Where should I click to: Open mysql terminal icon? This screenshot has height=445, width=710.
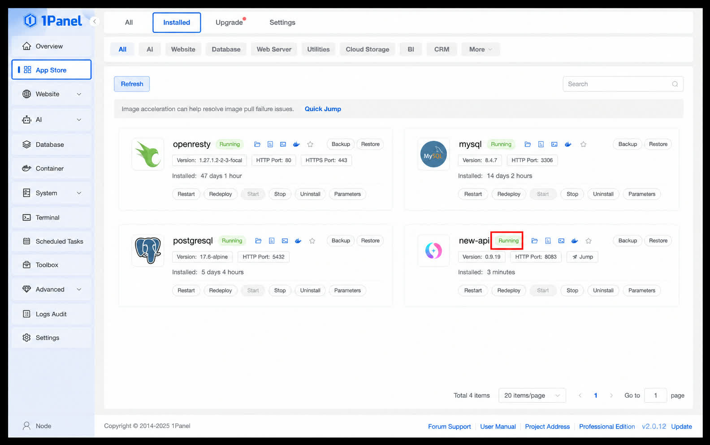(554, 144)
